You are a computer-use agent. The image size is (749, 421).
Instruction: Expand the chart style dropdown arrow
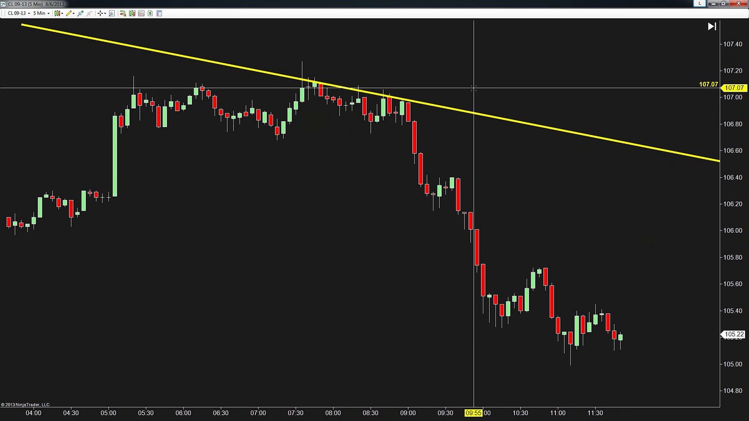tap(63, 13)
